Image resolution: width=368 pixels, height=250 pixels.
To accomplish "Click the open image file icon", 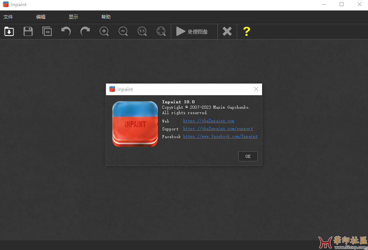I will 9,31.
